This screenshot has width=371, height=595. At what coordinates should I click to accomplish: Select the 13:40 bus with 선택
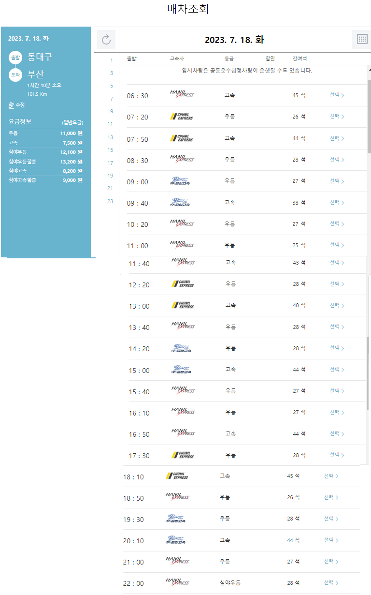coord(337,327)
